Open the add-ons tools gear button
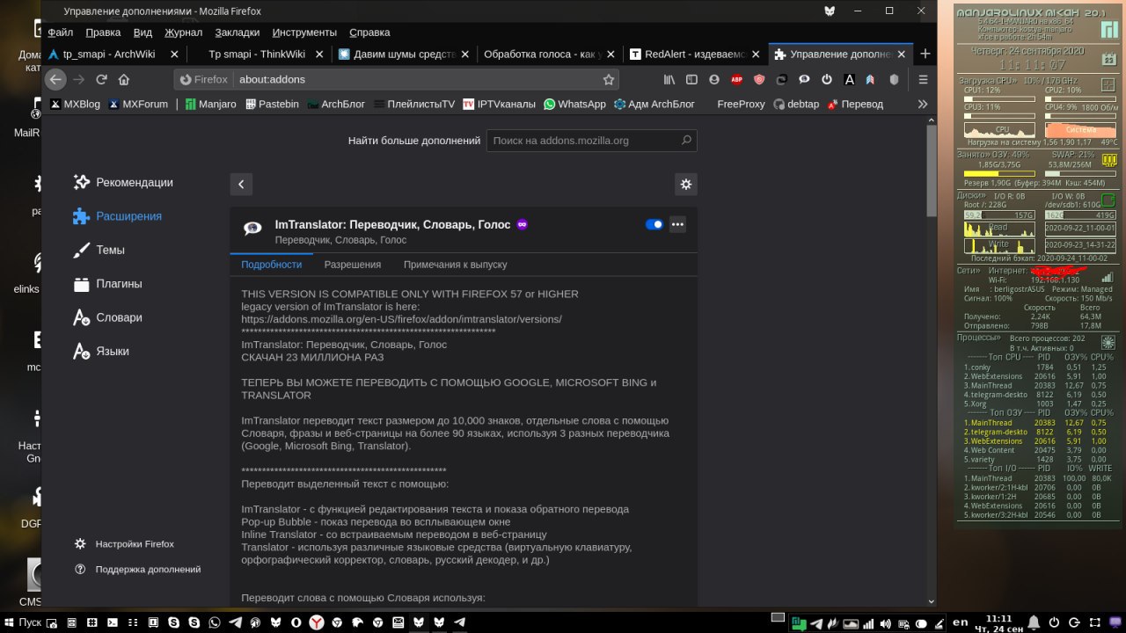This screenshot has width=1126, height=633. [x=686, y=184]
